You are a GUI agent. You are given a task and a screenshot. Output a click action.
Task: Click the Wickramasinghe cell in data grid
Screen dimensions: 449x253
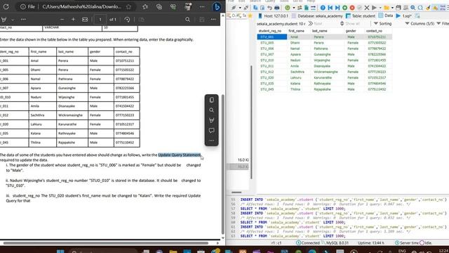click(326, 72)
